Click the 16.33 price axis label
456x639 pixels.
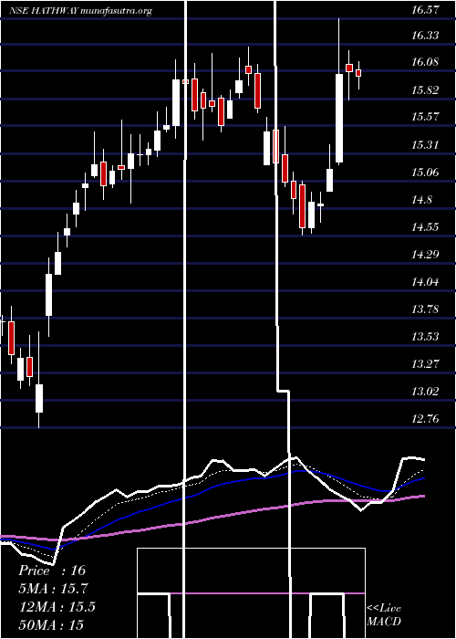(425, 36)
